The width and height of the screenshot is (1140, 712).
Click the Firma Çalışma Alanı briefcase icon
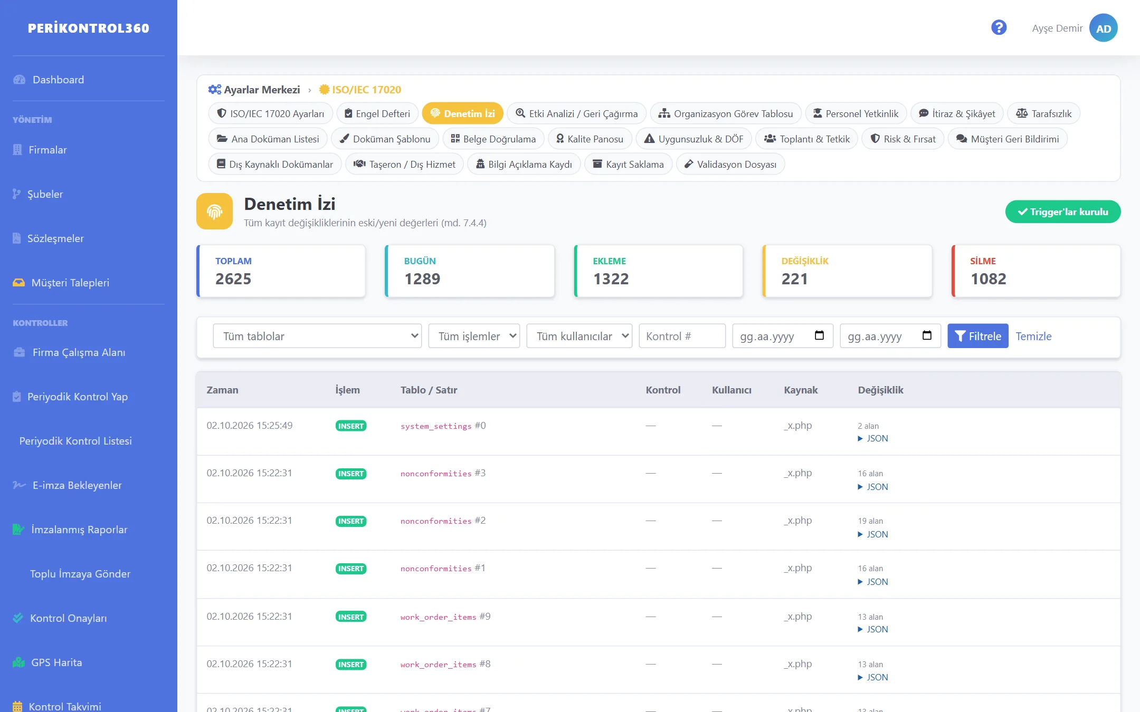tap(20, 352)
